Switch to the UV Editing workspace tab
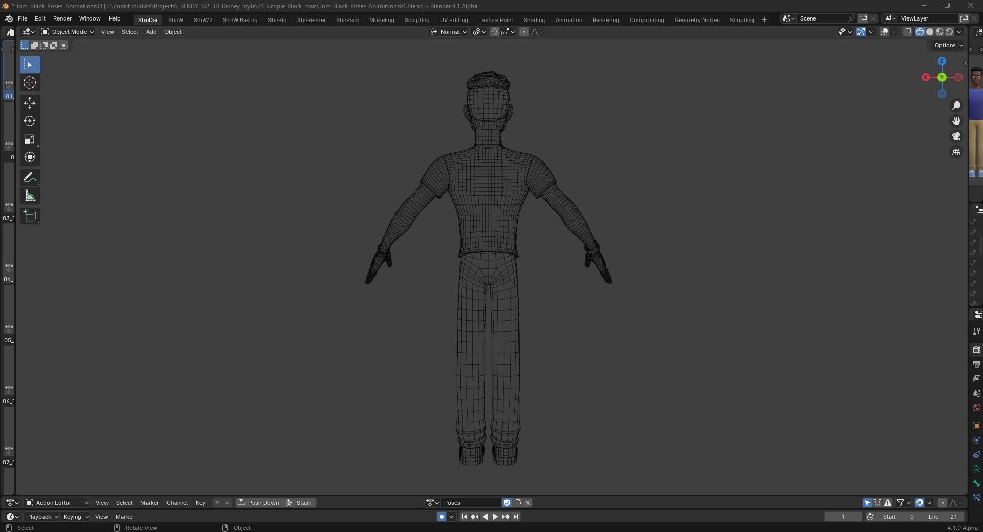The height and width of the screenshot is (532, 983). click(x=453, y=19)
